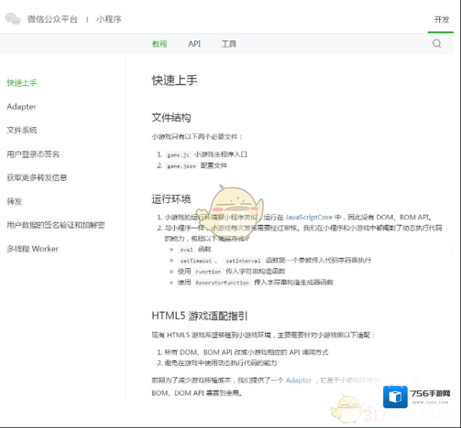This screenshot has height=428, width=461.
Task: Open the 开发 tab at top right
Action: point(441,20)
